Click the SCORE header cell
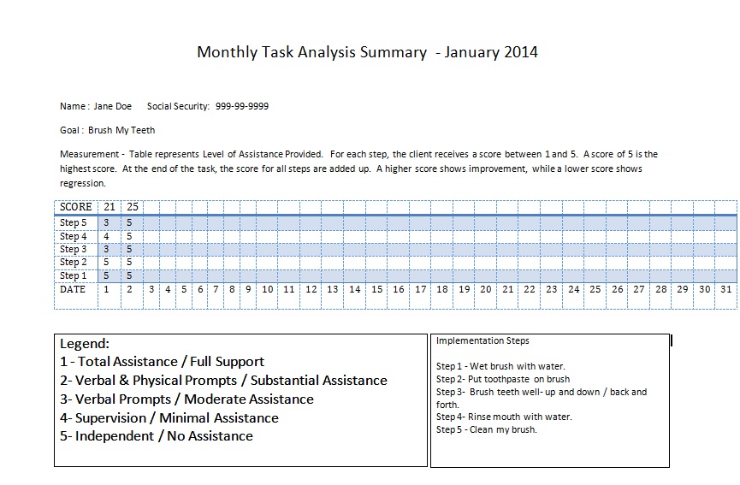Screen dimensions: 740x485 tap(75, 207)
